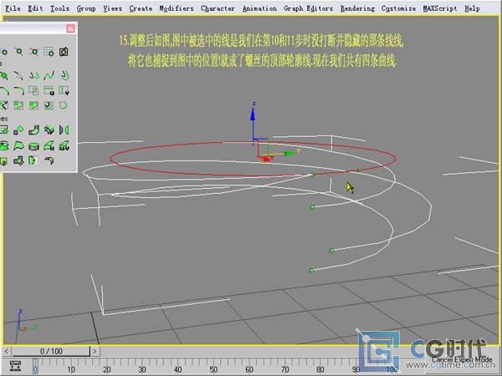
Task: Click frame 10 on the track bar
Action: pos(71,369)
